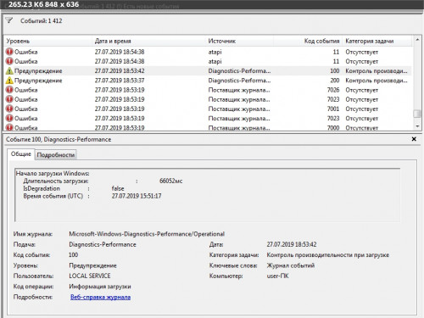This screenshot has height=318, width=424.
Task: Click the computer name user-ПК
Action: point(278,276)
